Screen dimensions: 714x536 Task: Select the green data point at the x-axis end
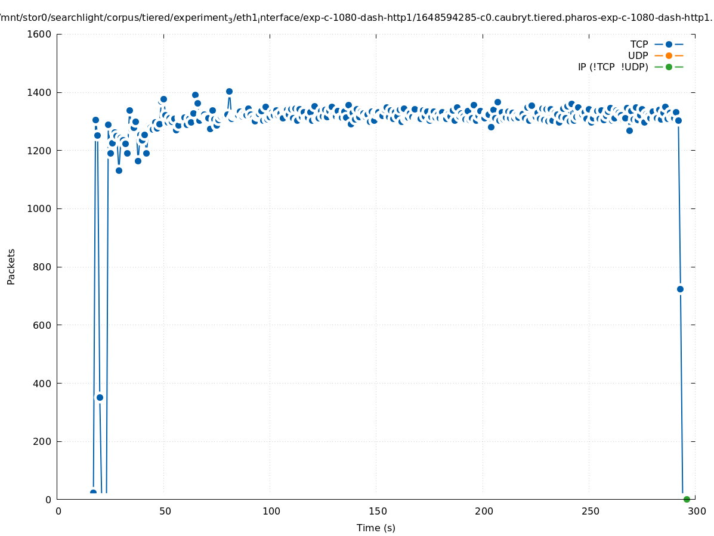(687, 499)
